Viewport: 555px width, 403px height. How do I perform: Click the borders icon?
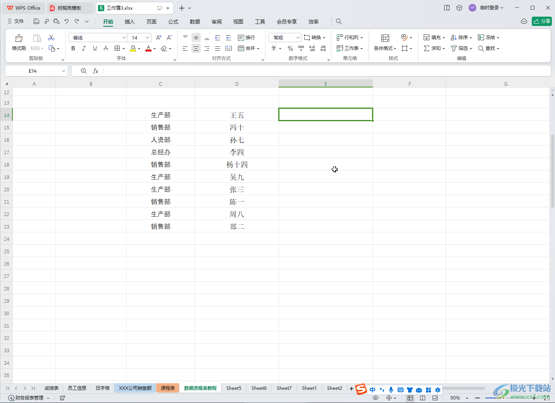click(x=117, y=48)
